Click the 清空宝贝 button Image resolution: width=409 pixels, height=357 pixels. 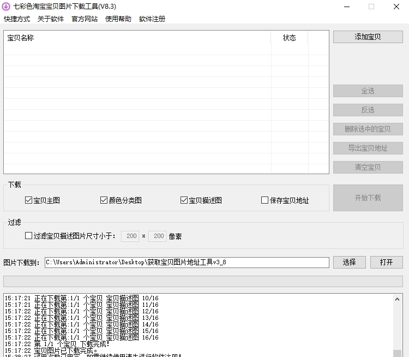pyautogui.click(x=368, y=167)
